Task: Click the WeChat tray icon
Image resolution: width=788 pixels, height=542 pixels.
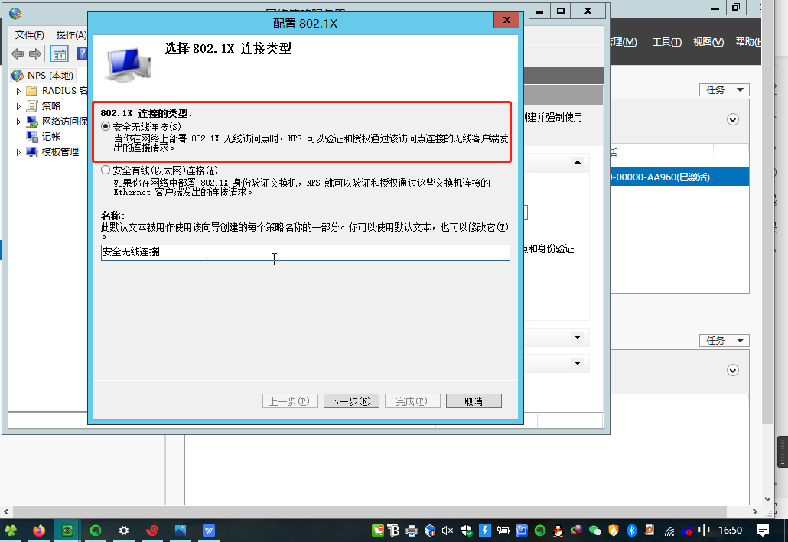Action: pos(595,531)
